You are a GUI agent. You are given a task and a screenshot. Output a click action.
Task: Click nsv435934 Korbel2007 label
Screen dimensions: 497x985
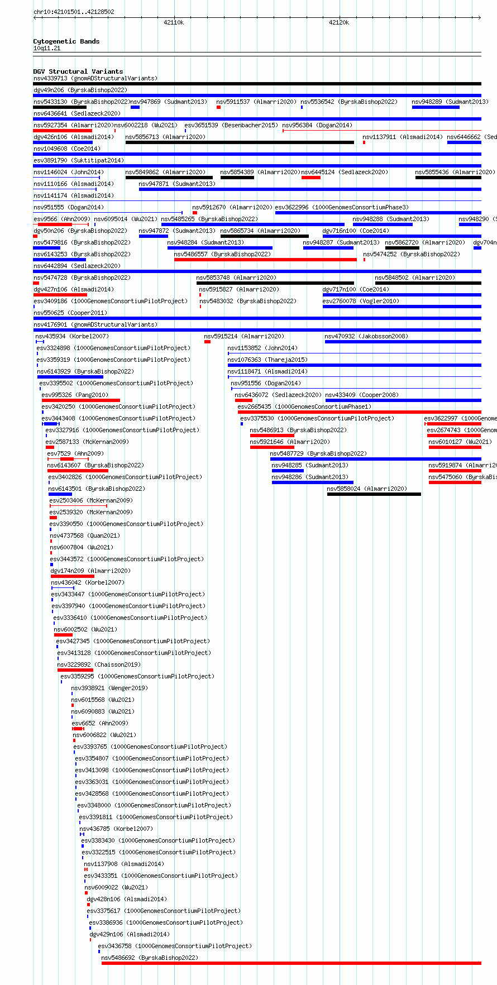click(72, 336)
